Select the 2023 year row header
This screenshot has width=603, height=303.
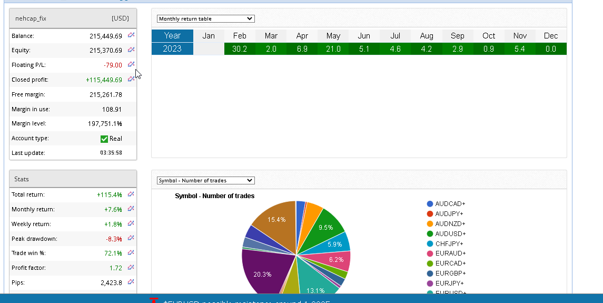[172, 49]
